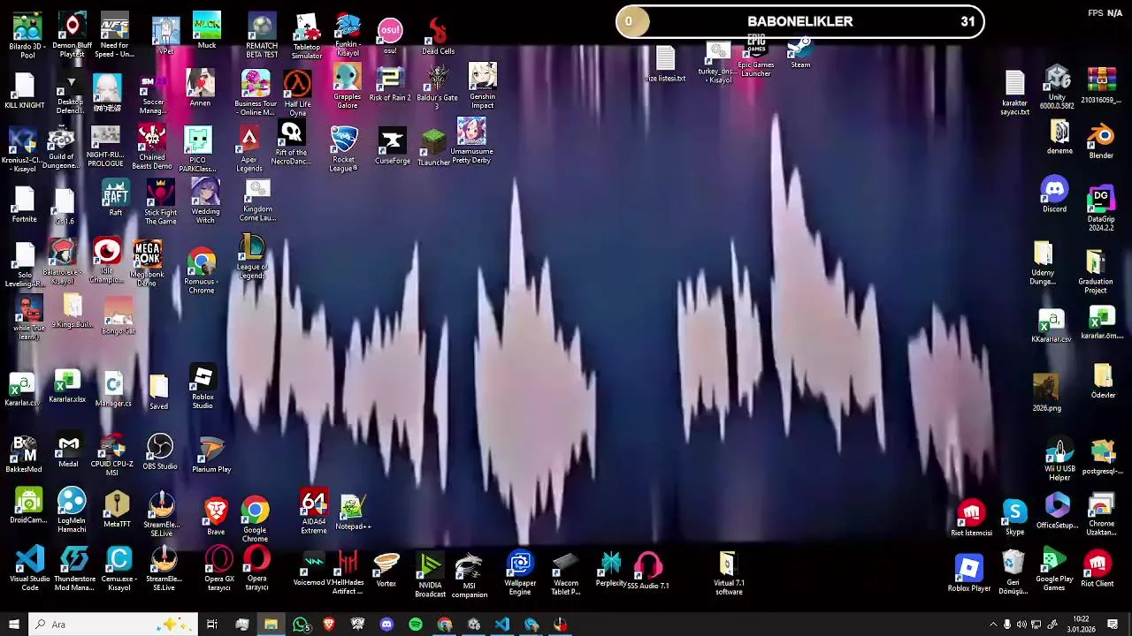Open OBS Studio desktop icon
Screen dimensions: 1132x636
tap(160, 451)
